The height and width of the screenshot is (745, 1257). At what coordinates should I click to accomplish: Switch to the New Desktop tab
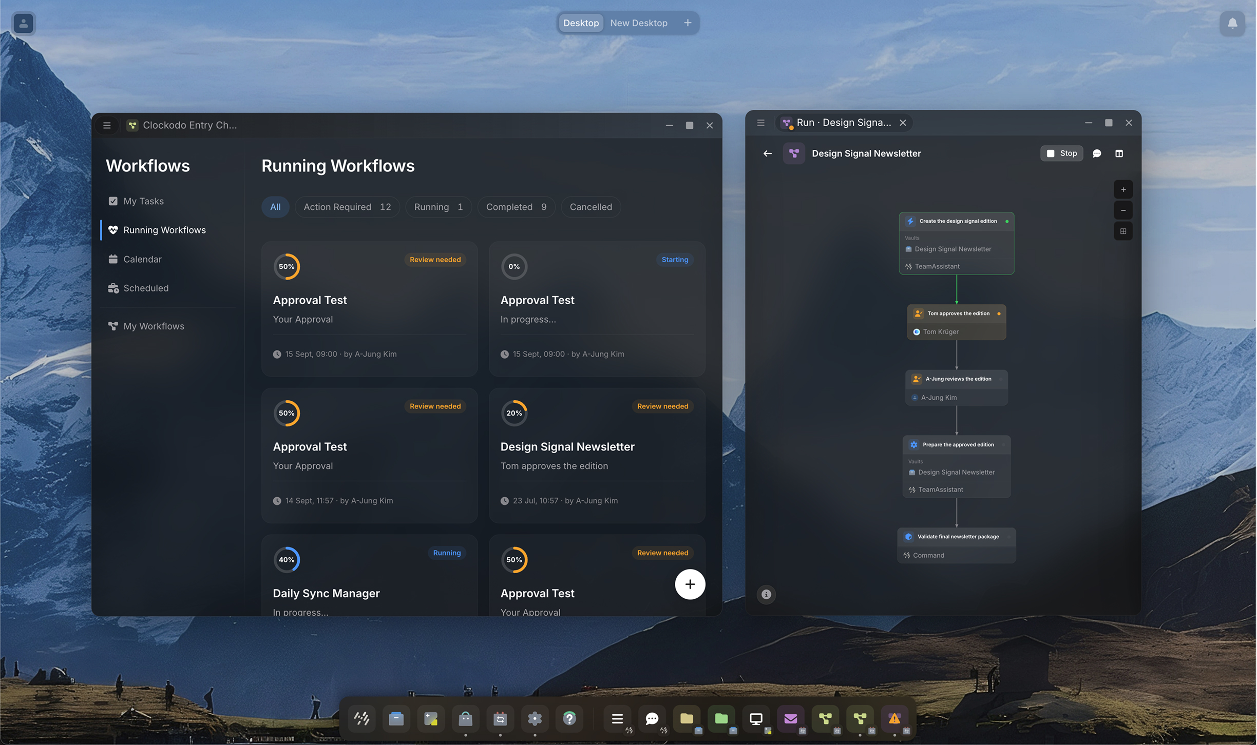[x=638, y=23]
